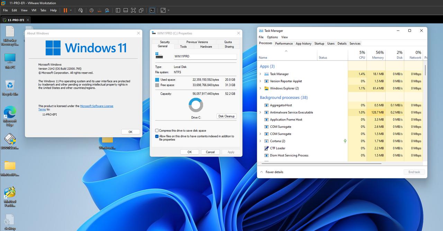Click the VMware Unity mode icon
443x231 pixels.
point(141,10)
